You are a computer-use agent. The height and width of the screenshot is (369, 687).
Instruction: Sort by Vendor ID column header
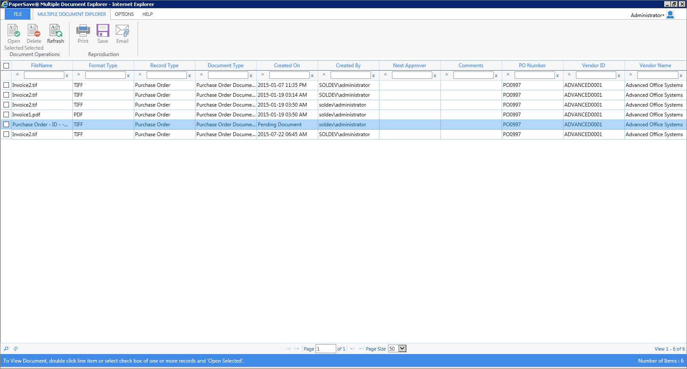594,65
